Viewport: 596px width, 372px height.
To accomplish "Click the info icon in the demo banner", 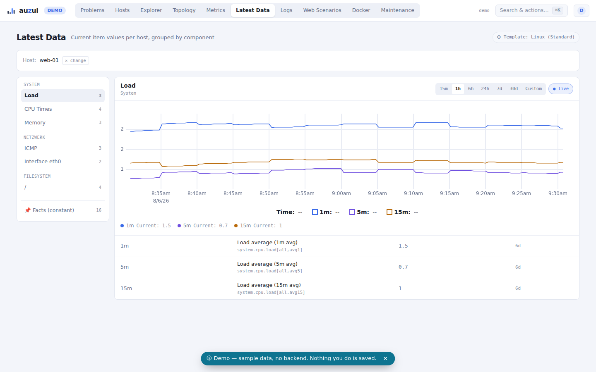I will coord(209,358).
